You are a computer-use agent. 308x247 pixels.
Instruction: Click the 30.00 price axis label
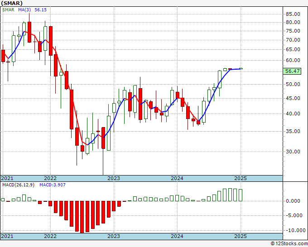pyautogui.click(x=293, y=152)
